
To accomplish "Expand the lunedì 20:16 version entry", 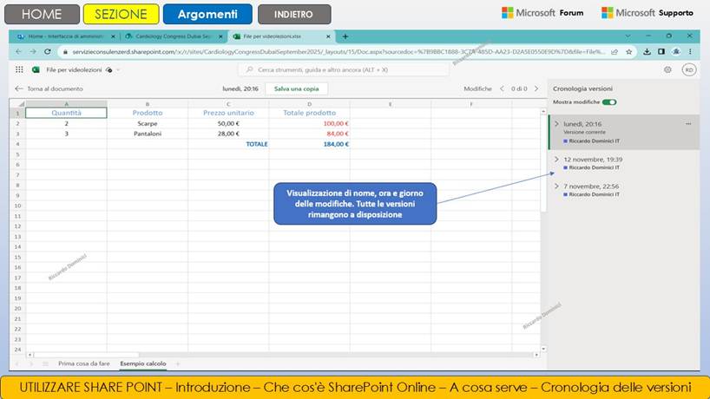I will (556, 123).
